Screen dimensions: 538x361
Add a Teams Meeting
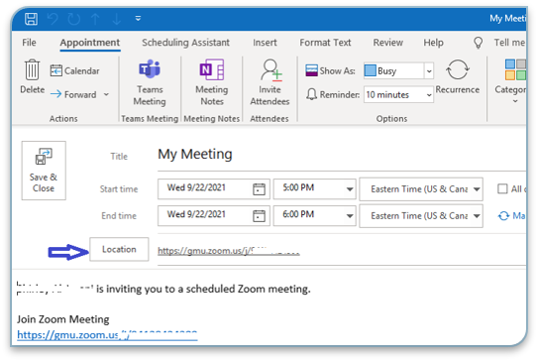coord(150,82)
